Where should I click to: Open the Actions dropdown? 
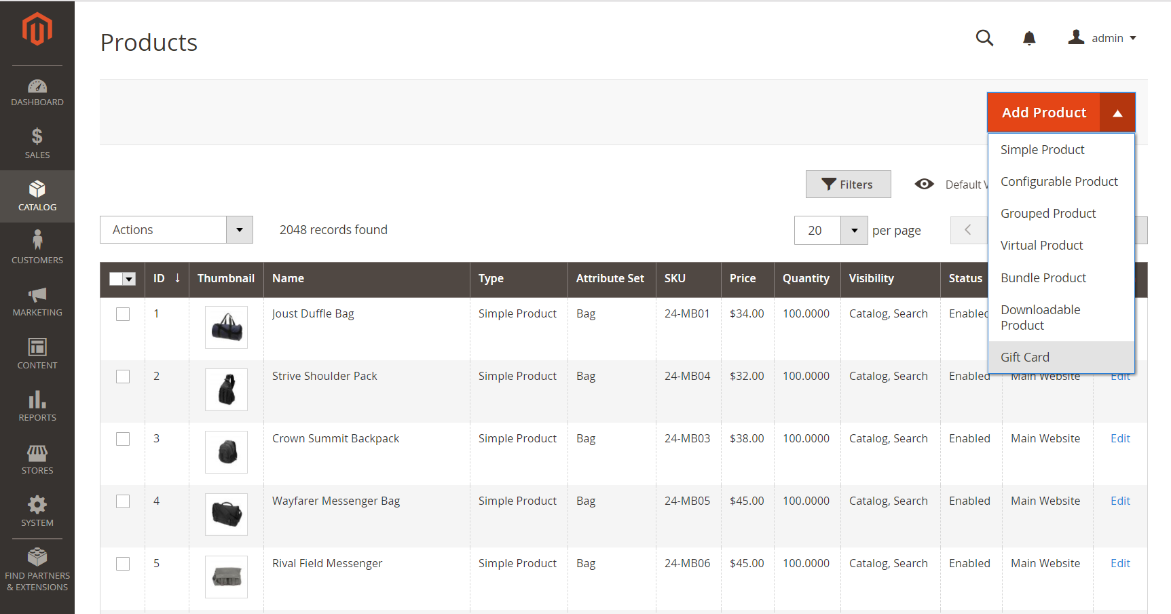[x=176, y=229]
